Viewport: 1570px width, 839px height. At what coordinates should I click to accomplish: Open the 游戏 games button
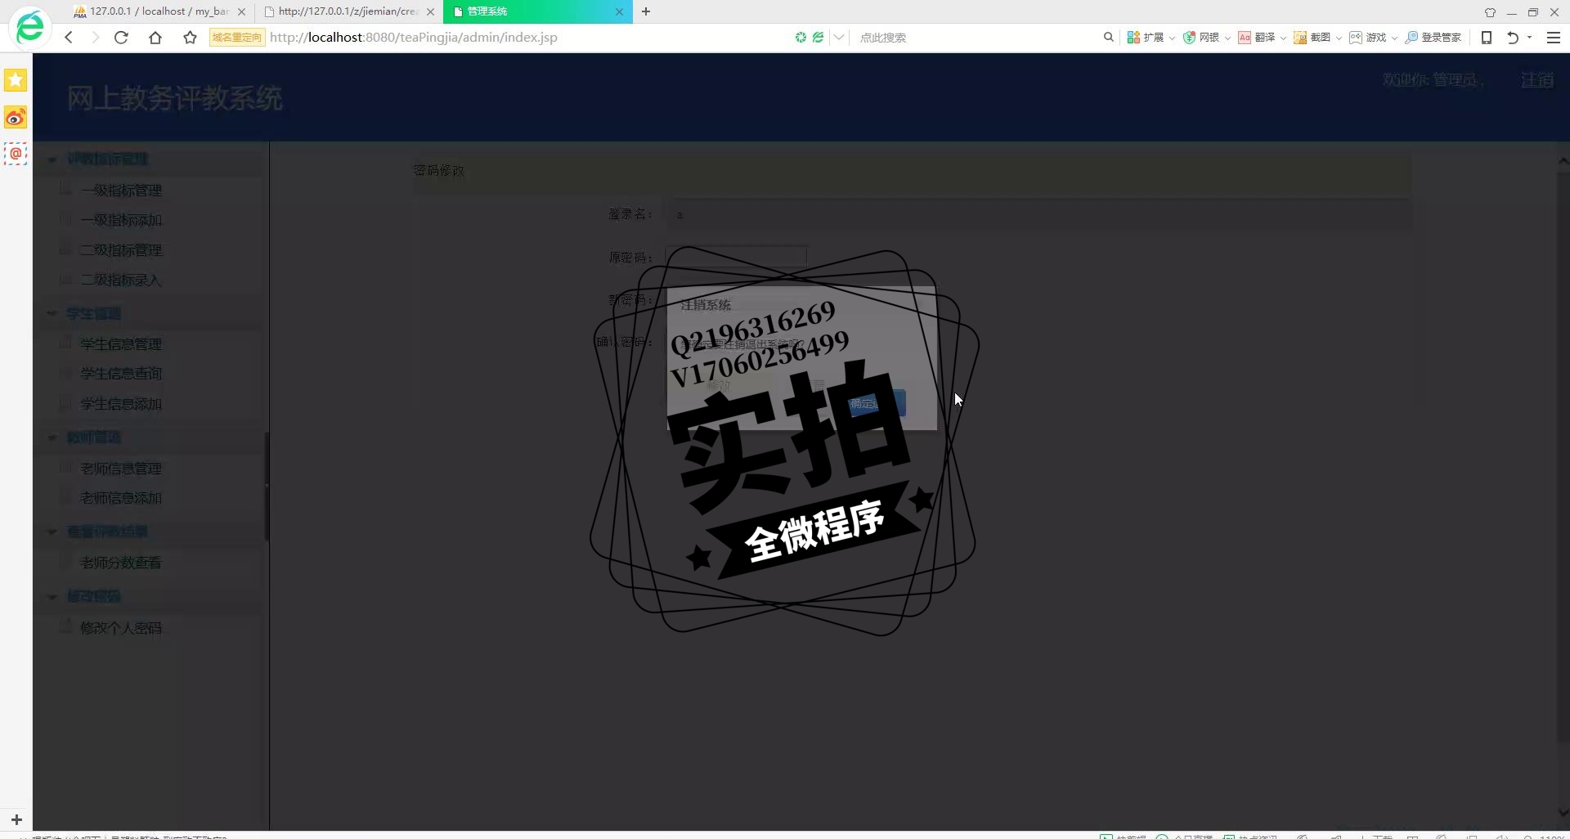click(1368, 38)
